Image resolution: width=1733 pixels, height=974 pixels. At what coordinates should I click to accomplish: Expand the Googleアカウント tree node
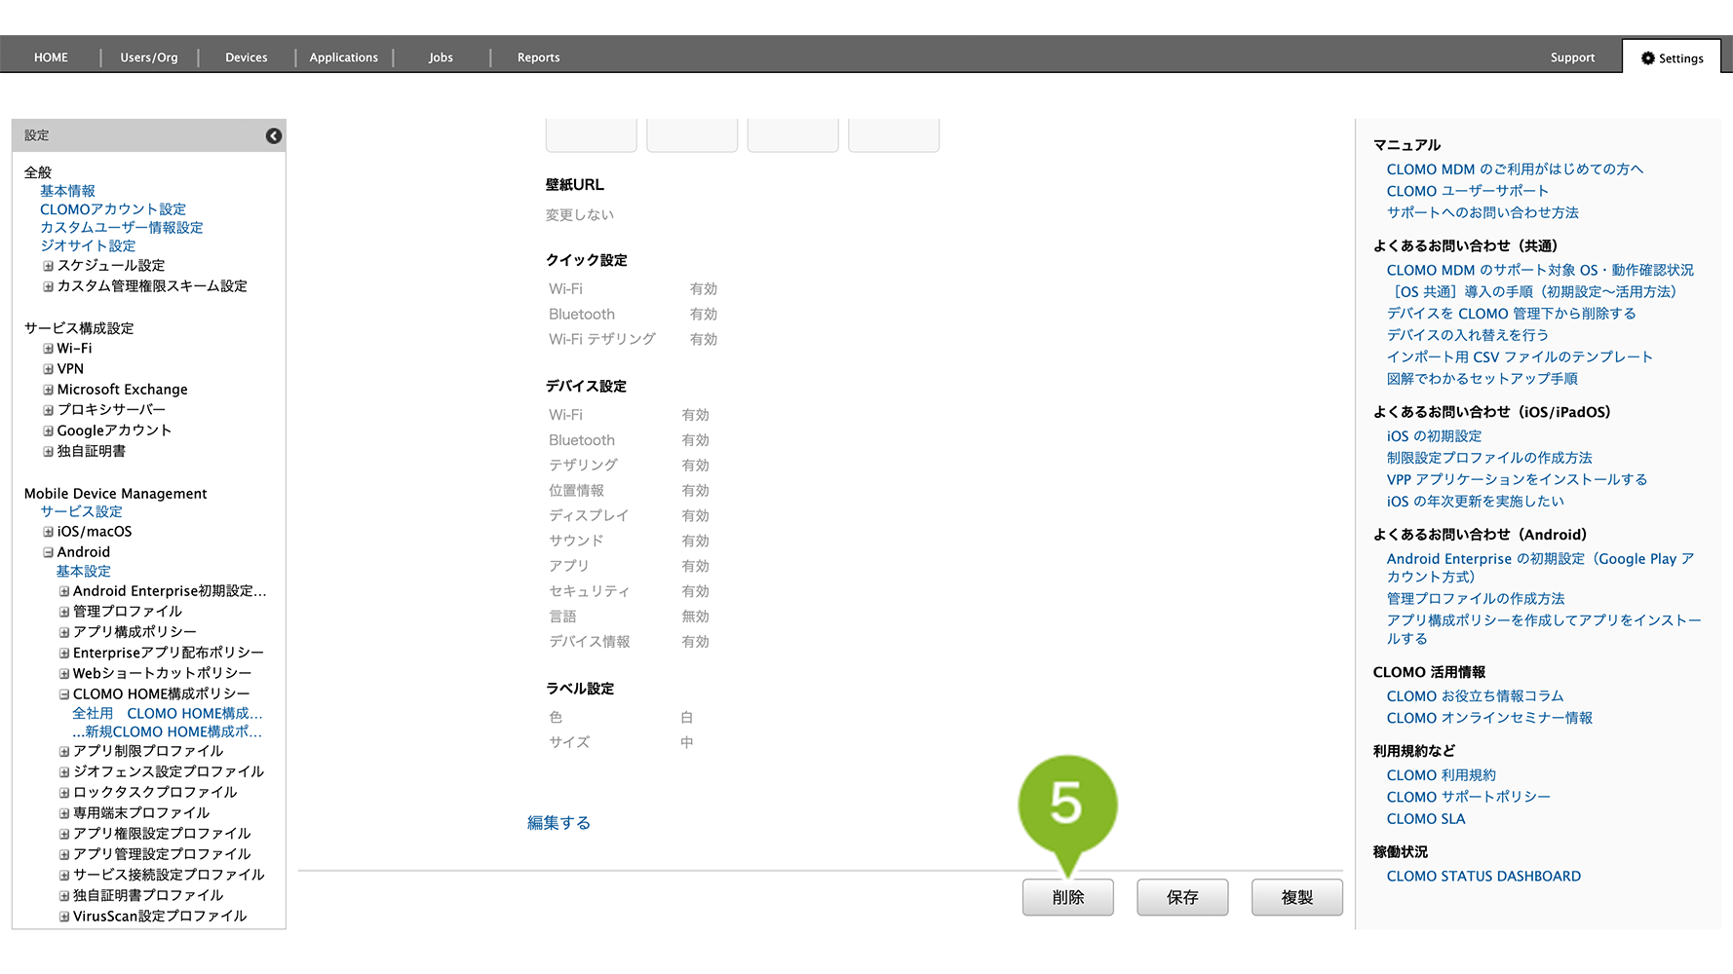point(48,431)
